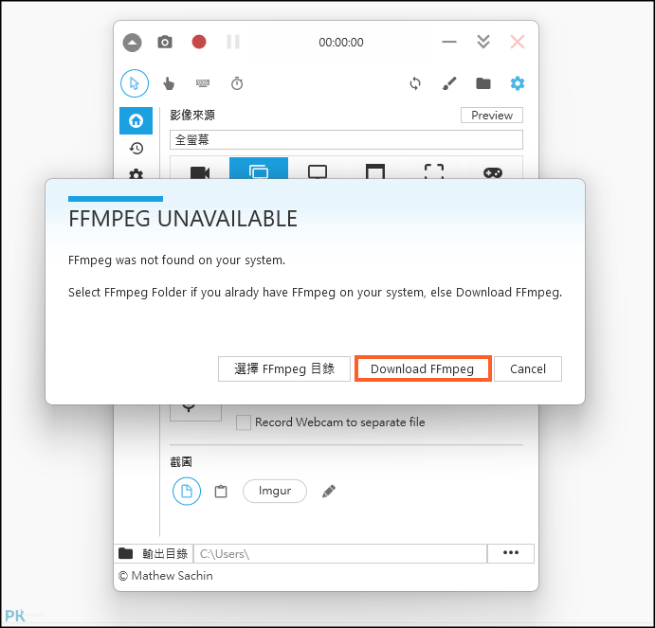Click the © Mathew Sachin text
Image resolution: width=655 pixels, height=628 pixels.
[x=166, y=576]
